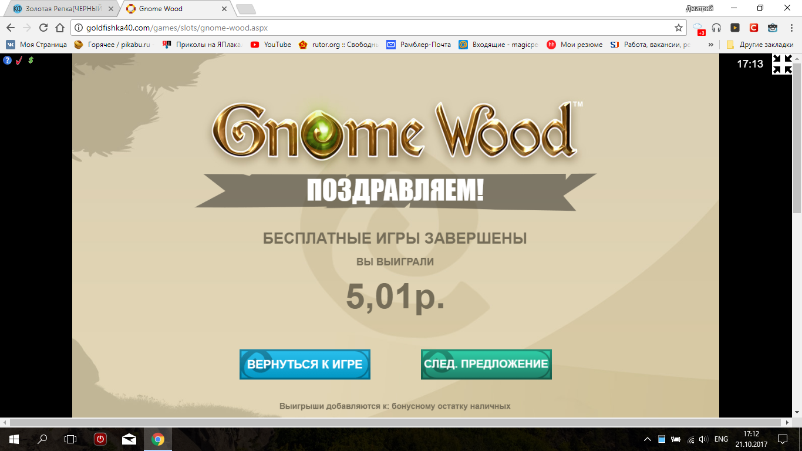The image size is (802, 451).
Task: Click the orange play-button extension icon
Action: 735,28
